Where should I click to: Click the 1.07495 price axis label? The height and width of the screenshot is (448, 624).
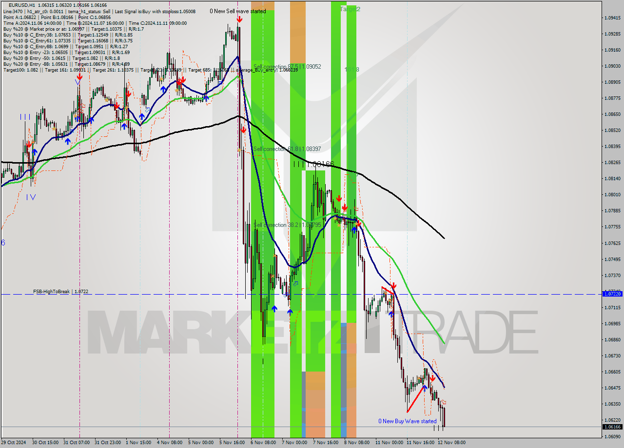click(x=612, y=259)
